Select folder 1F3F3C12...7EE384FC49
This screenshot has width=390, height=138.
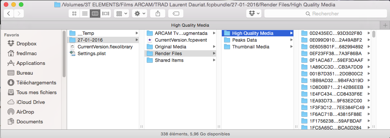click(x=335, y=108)
